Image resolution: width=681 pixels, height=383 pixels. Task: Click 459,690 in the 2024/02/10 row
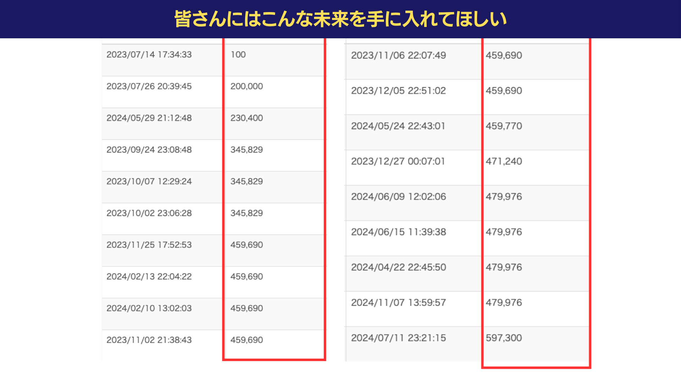(247, 308)
